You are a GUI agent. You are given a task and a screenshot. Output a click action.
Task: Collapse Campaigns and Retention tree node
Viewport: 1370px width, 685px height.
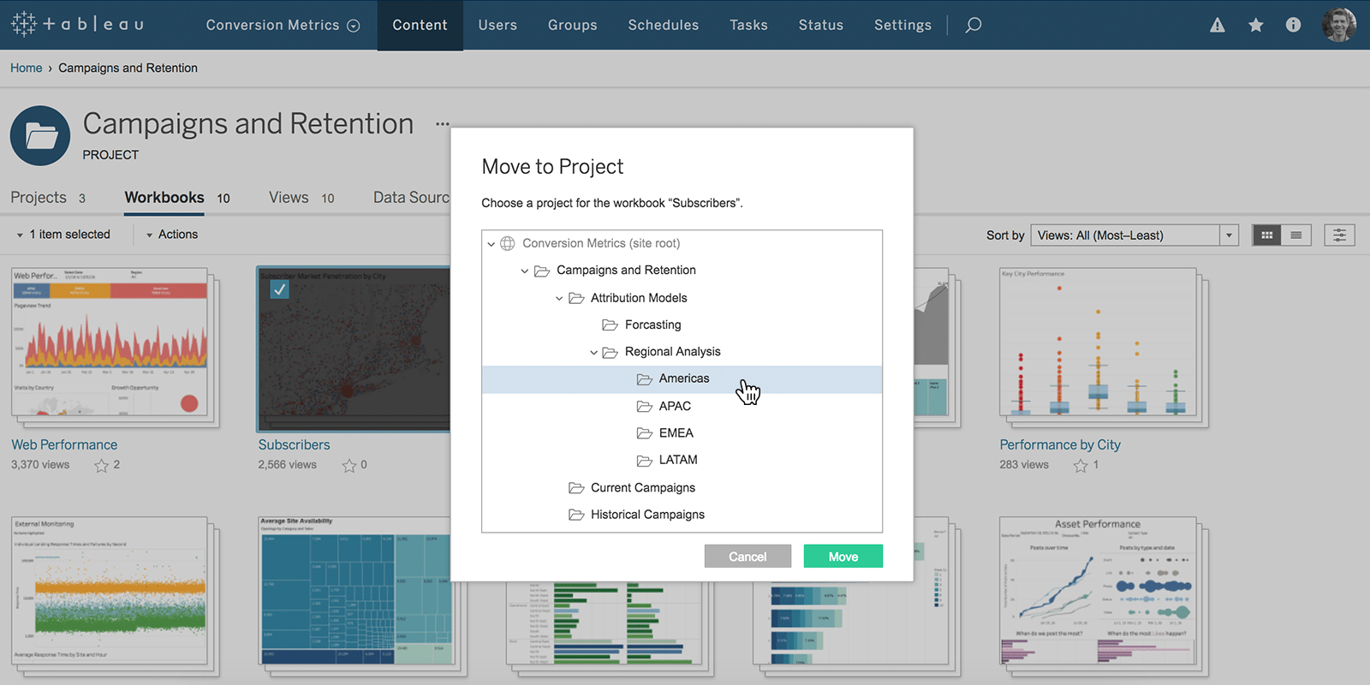pos(525,271)
